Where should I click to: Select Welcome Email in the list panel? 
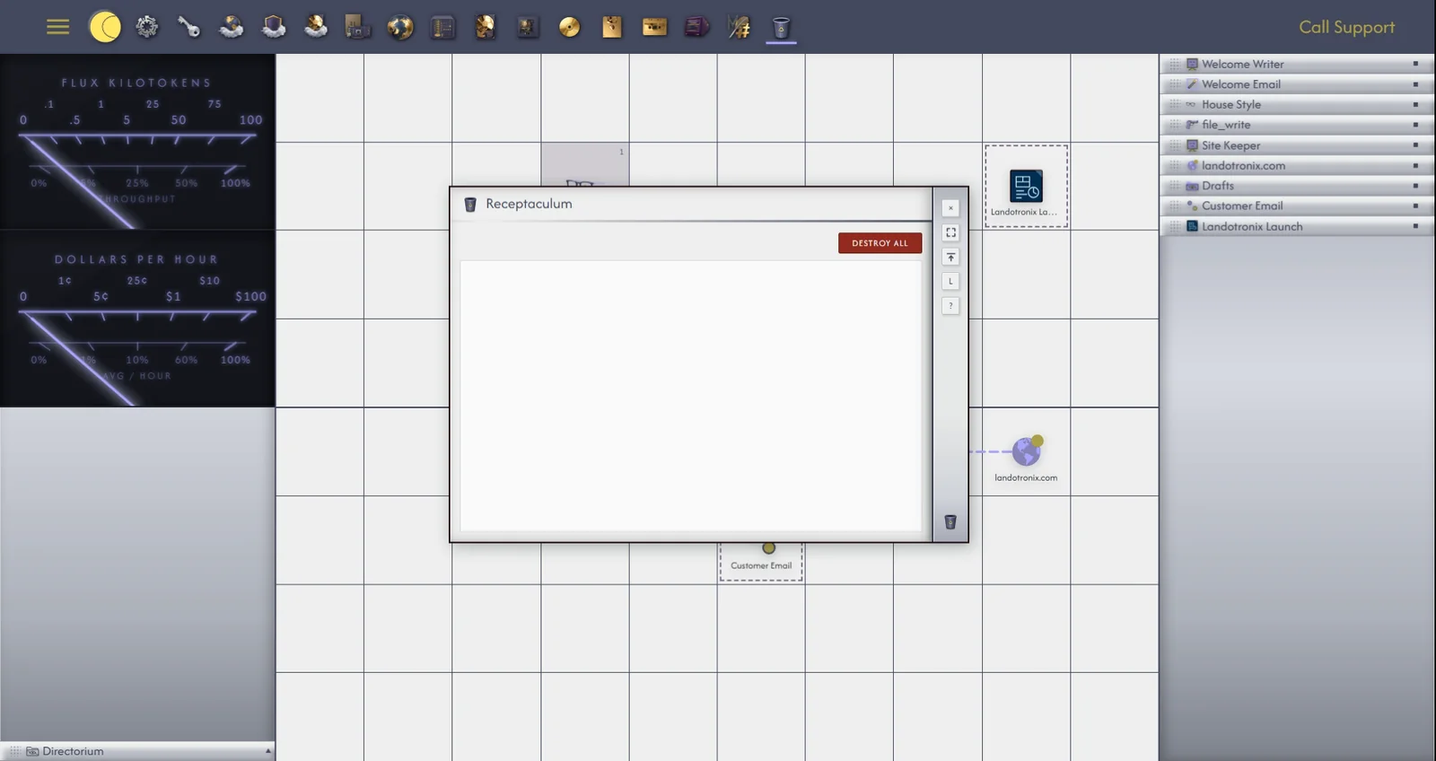[1297, 84]
